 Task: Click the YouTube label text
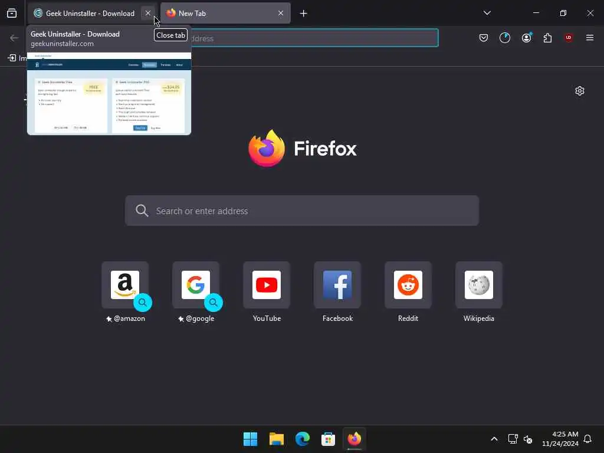point(267,319)
